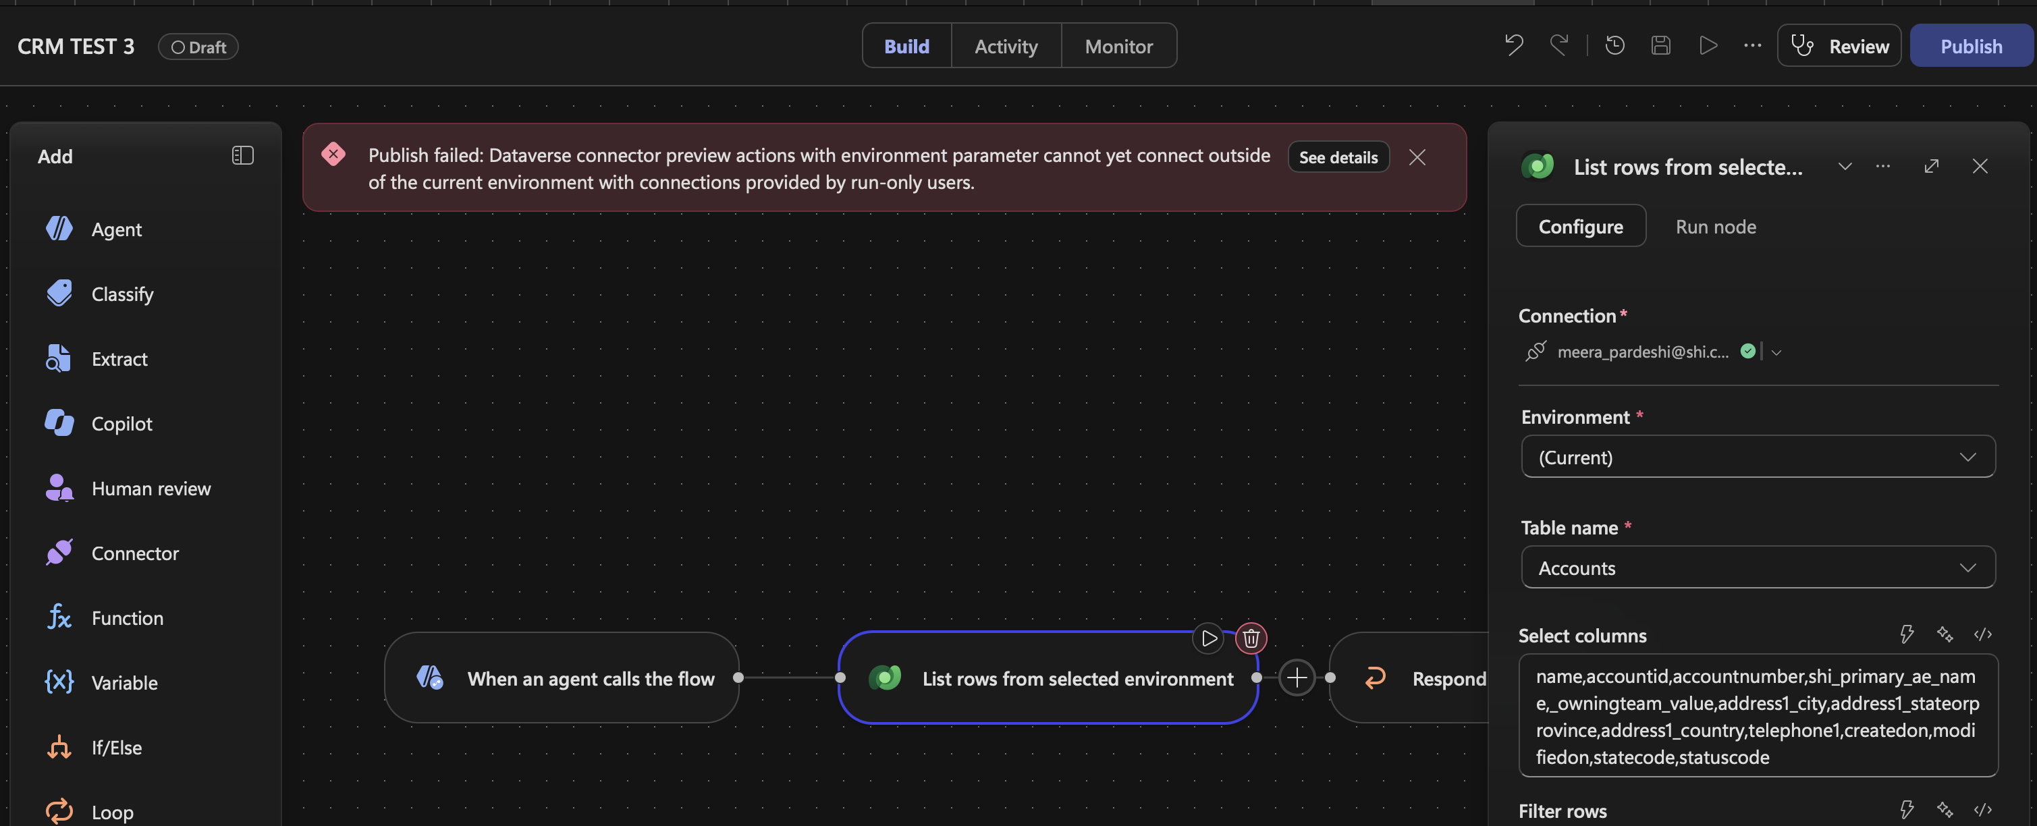Viewport: 2037px width, 826px height.
Task: Click into the Select columns text field
Action: tap(1758, 715)
